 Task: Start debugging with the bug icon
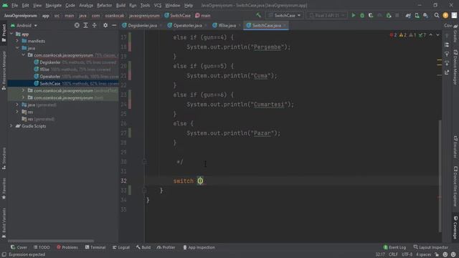point(362,15)
